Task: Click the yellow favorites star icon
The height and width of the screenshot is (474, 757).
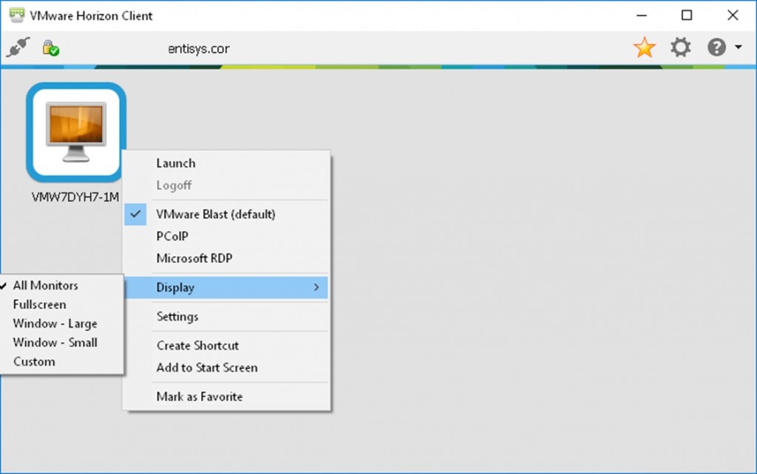Action: (645, 47)
